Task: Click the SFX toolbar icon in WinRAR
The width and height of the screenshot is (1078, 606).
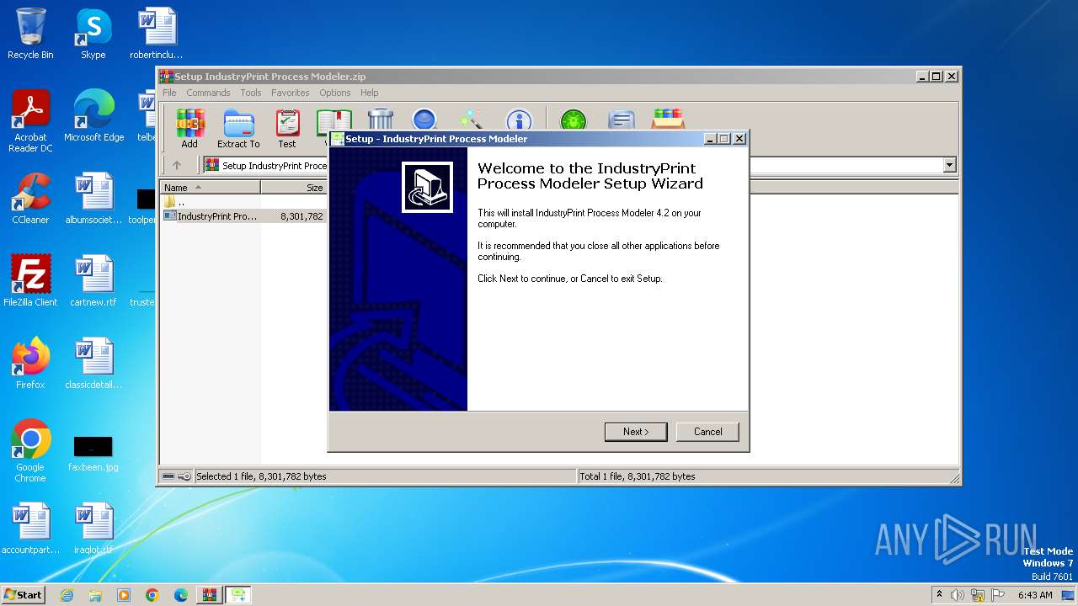Action: [x=668, y=119]
